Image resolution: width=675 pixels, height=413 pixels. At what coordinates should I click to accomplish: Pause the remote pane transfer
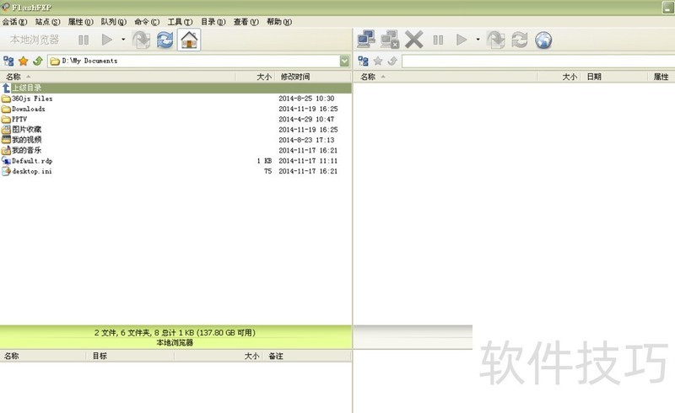(x=438, y=40)
